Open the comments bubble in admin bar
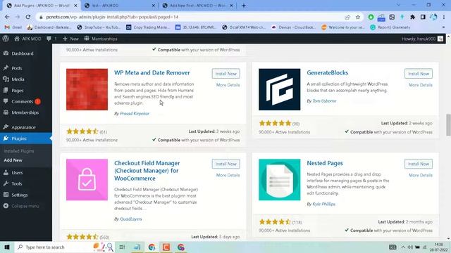 coord(51,39)
